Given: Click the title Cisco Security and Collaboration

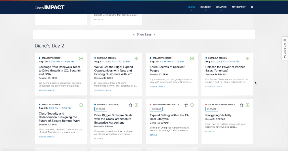Looking at the screenshot, I should (60, 117).
